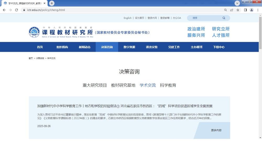262x141 pixels.
Task: Click the site search magnifier icon
Action: coord(224,18)
